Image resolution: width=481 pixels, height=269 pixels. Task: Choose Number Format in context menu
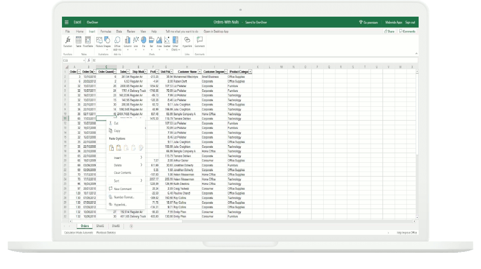[126, 197]
